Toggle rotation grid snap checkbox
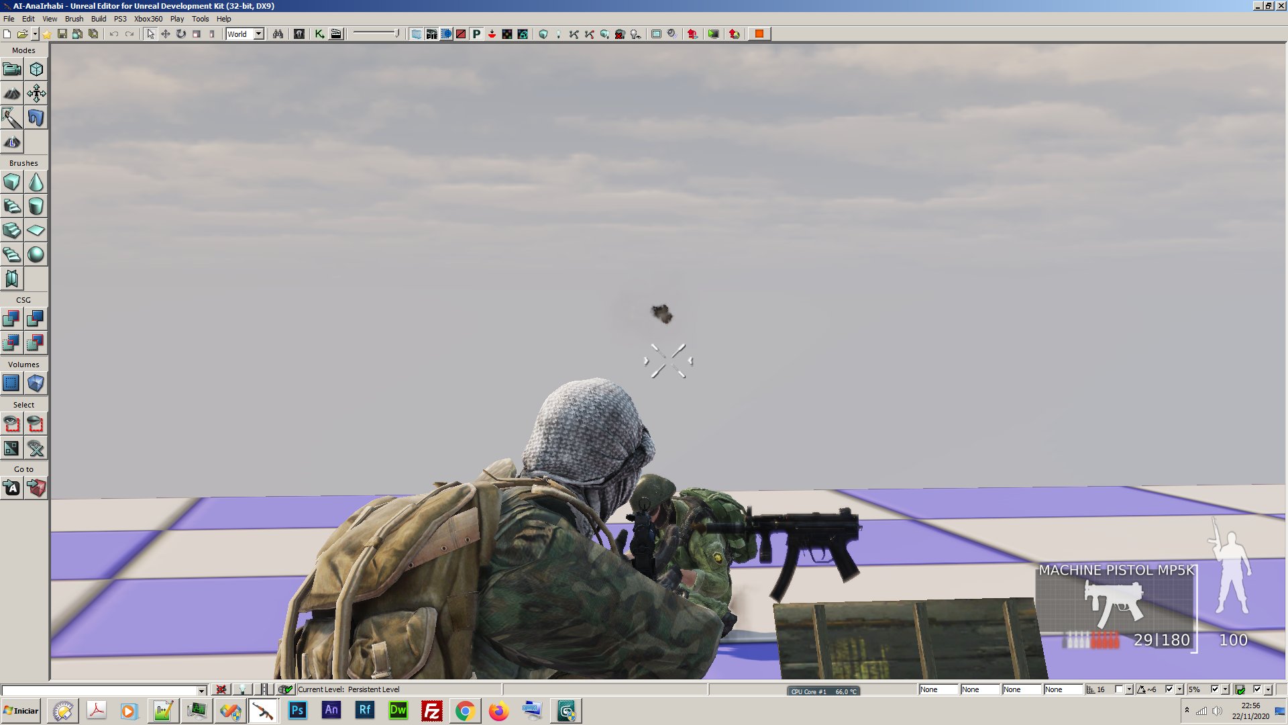 point(1169,689)
